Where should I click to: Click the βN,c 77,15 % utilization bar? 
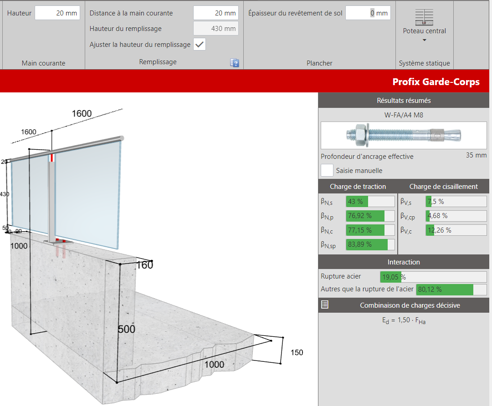(370, 230)
